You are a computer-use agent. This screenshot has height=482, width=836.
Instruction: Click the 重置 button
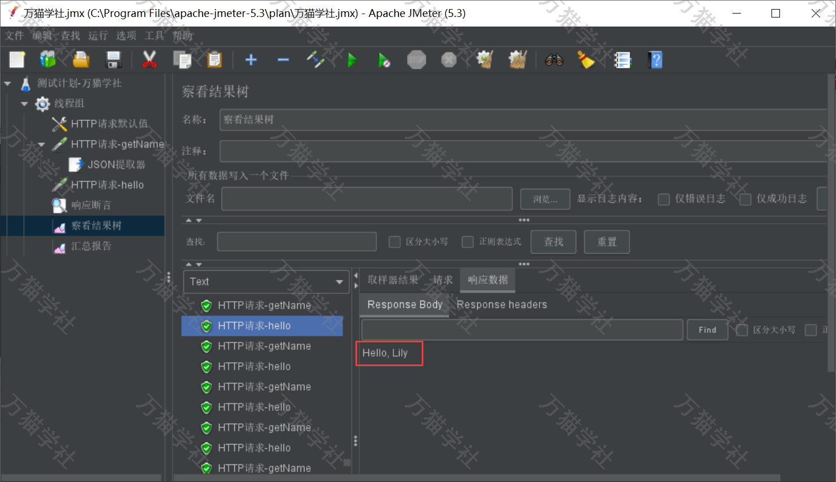[x=607, y=242]
